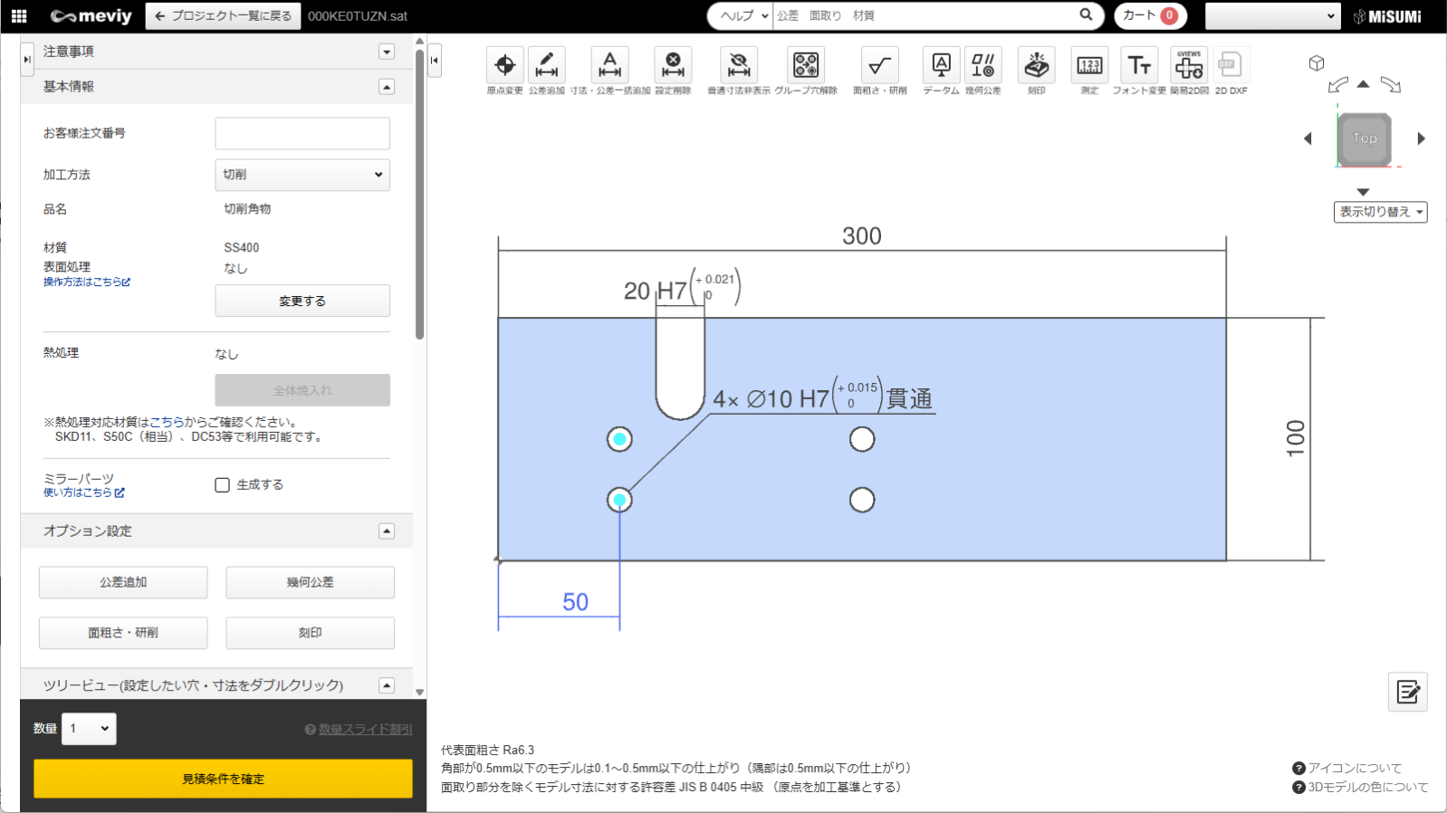Viewport: 1447px width, 813px height.
Task: Open the 表示切り替え display switch dropdown
Action: tap(1380, 212)
